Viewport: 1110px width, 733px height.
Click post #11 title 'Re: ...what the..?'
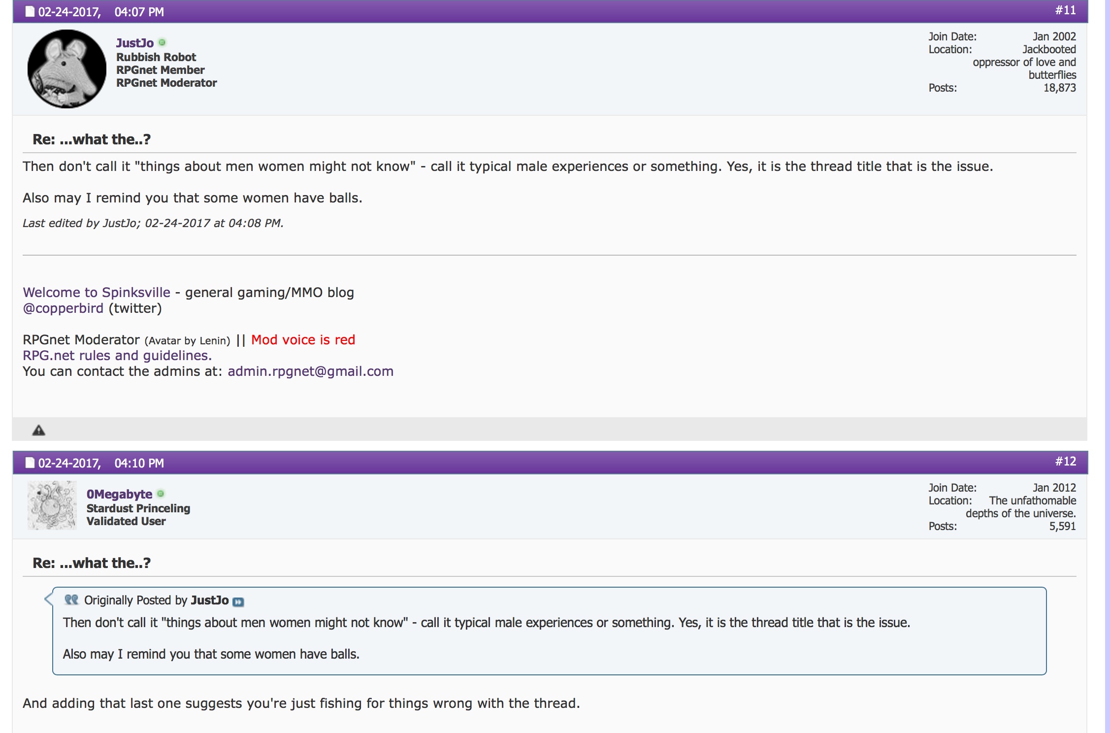(92, 139)
